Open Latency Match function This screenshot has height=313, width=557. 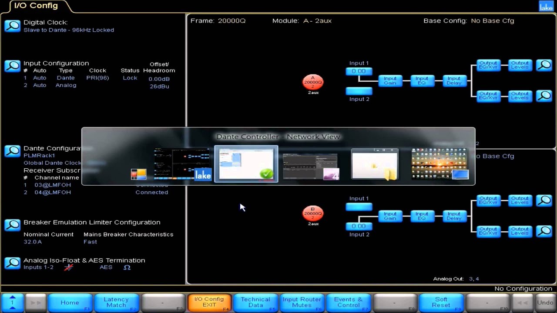116,303
